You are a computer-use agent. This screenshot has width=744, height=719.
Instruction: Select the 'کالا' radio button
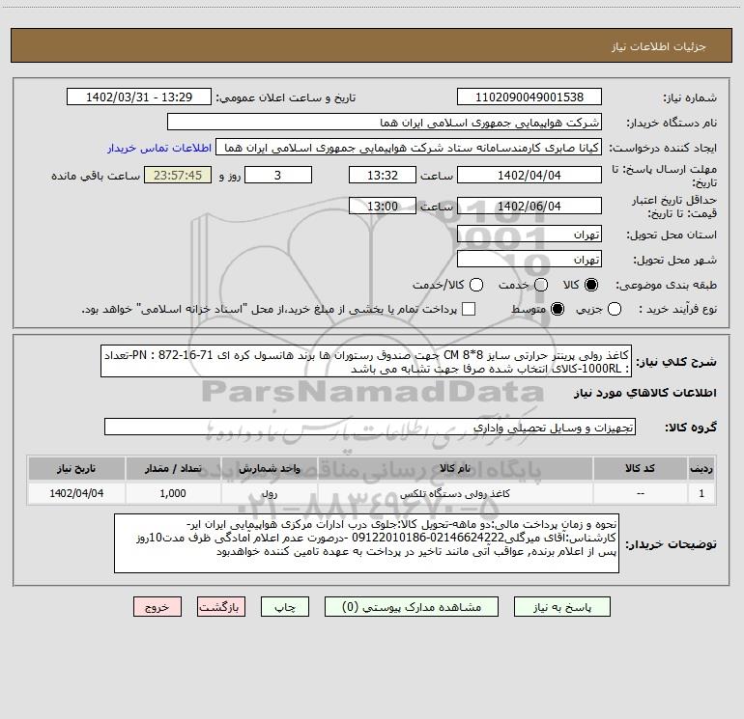pos(592,286)
